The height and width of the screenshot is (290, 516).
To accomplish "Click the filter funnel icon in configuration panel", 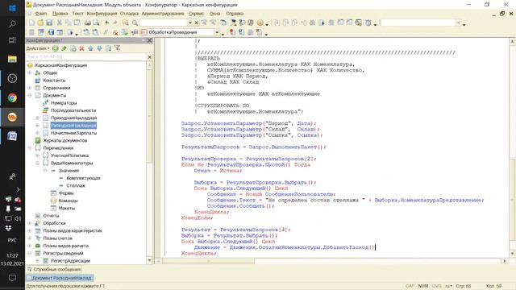I will pyautogui.click(x=118, y=48).
